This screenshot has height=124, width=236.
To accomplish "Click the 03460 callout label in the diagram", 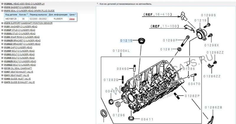I will (x=123, y=69).
